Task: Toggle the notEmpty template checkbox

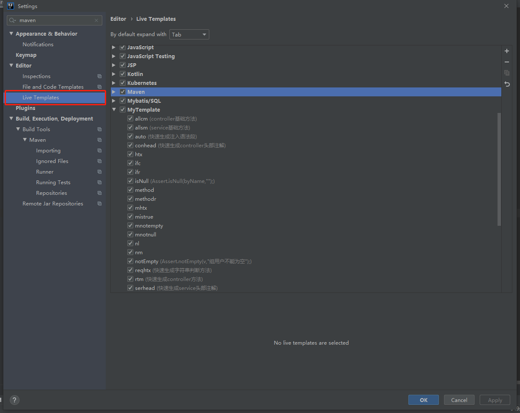Action: pos(130,261)
